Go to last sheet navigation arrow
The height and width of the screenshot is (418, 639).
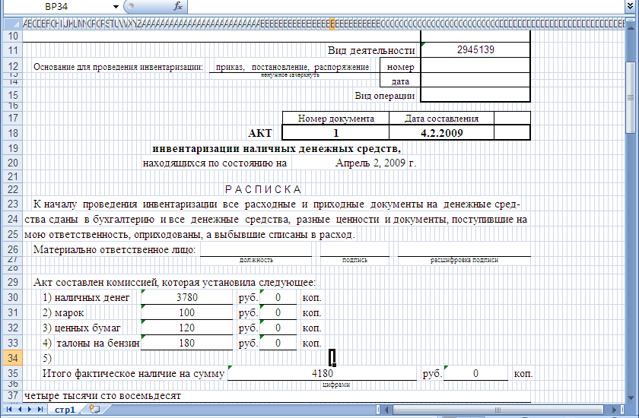click(x=40, y=409)
